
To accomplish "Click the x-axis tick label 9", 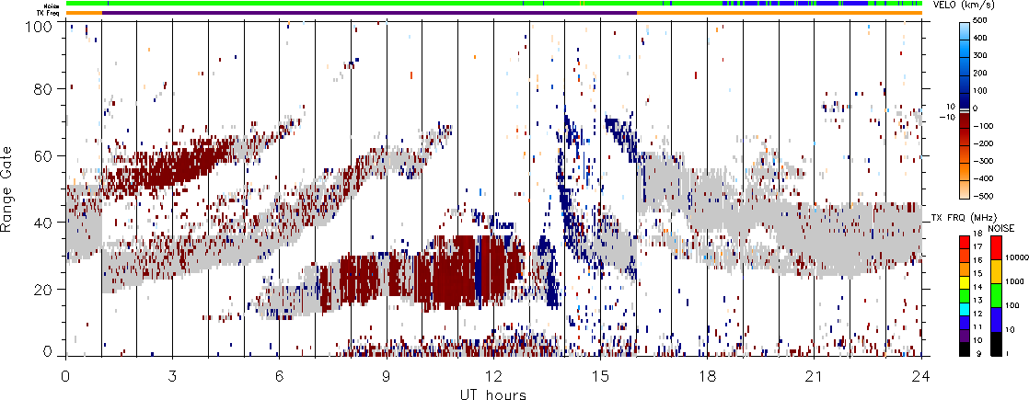I will click(x=386, y=376).
